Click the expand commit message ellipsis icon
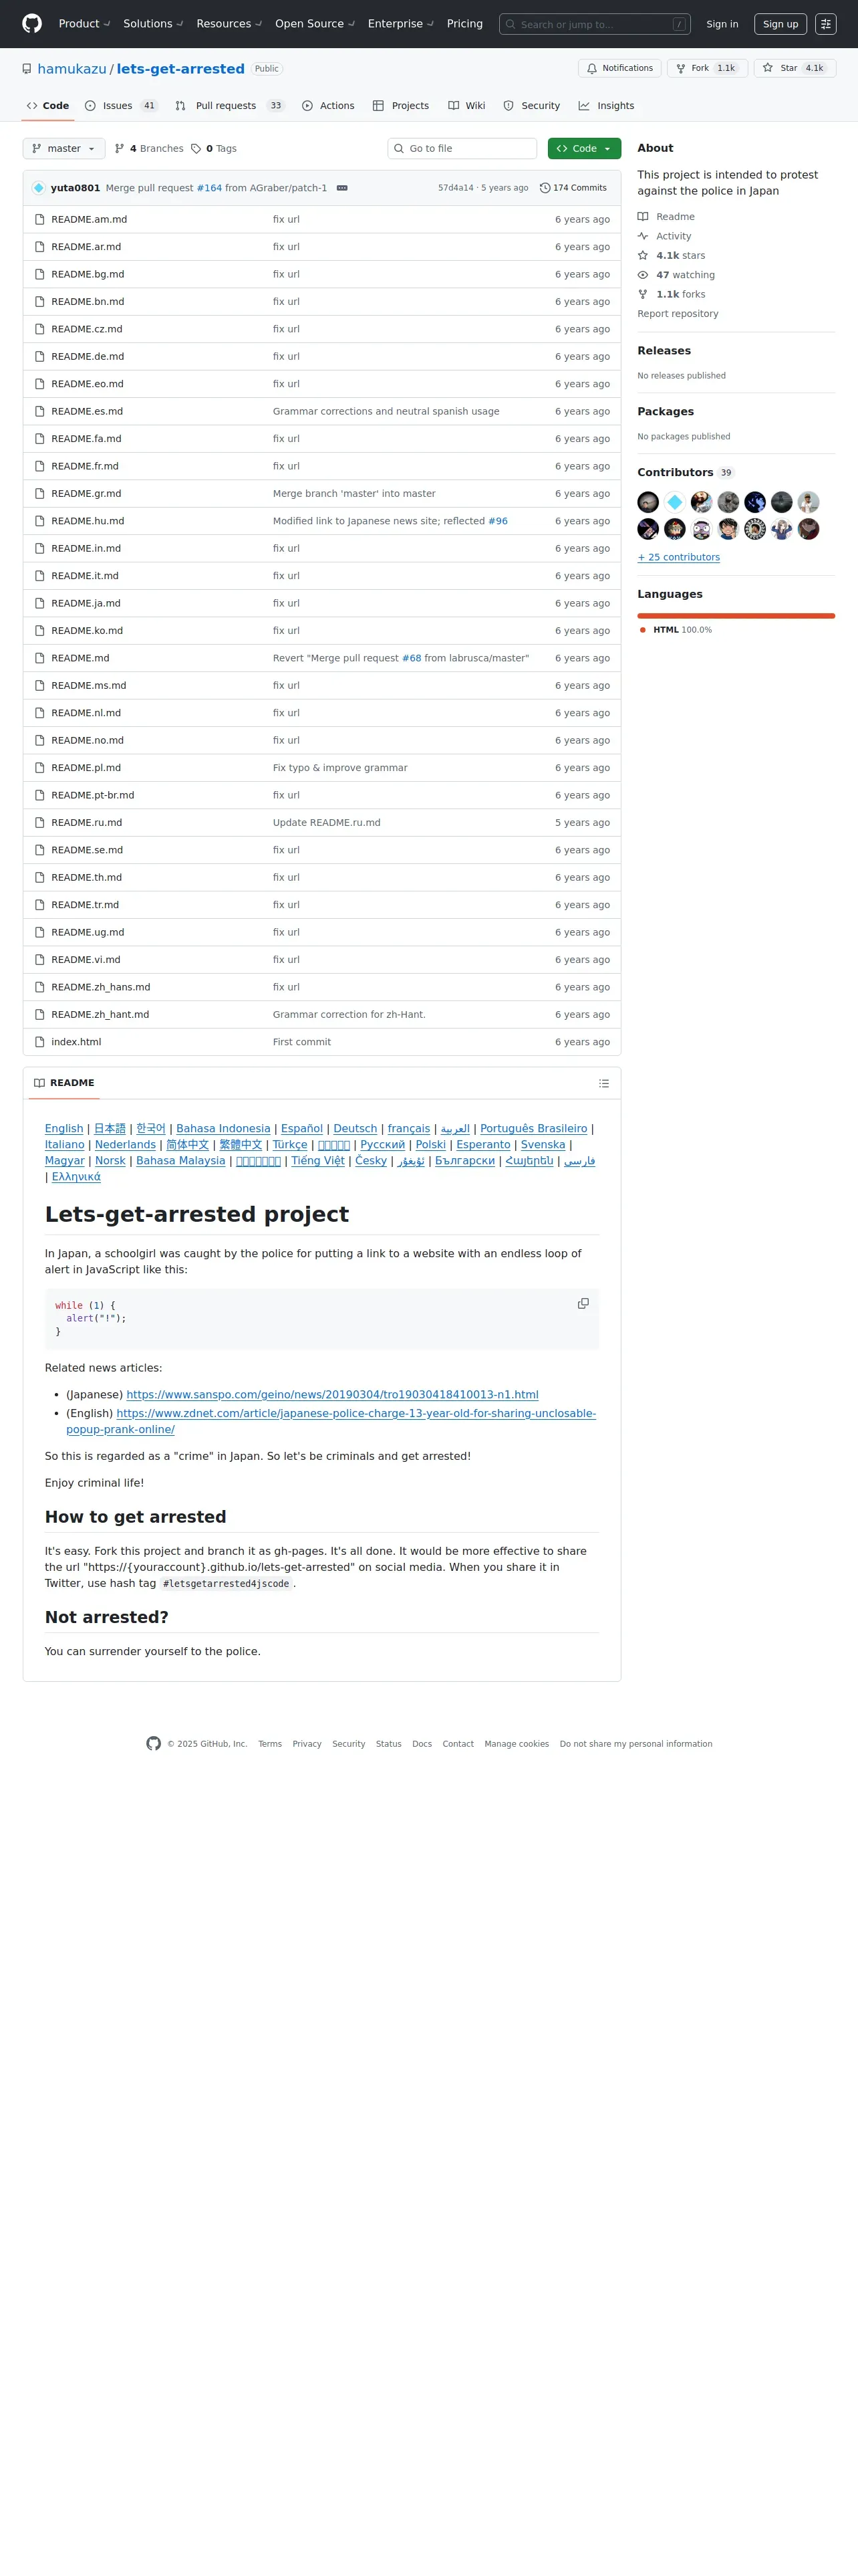The height and width of the screenshot is (2576, 858). coord(341,188)
